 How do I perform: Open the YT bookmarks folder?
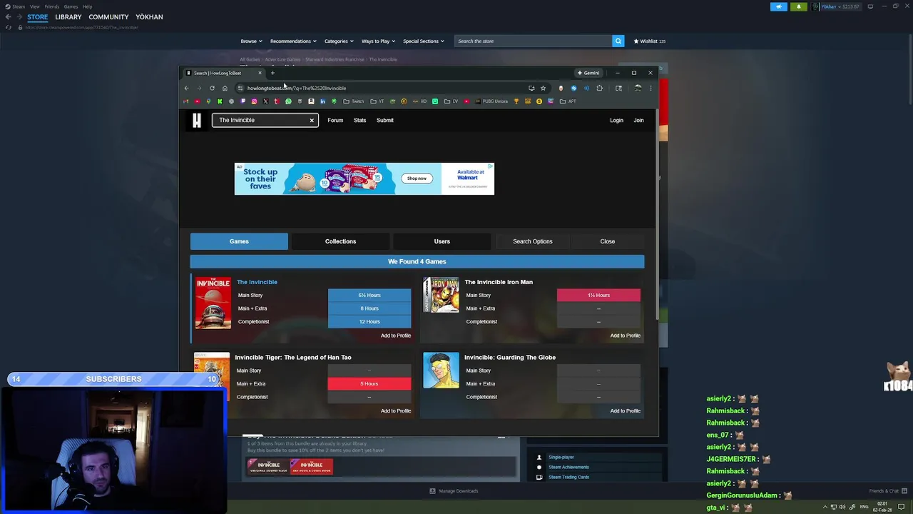[x=377, y=101]
